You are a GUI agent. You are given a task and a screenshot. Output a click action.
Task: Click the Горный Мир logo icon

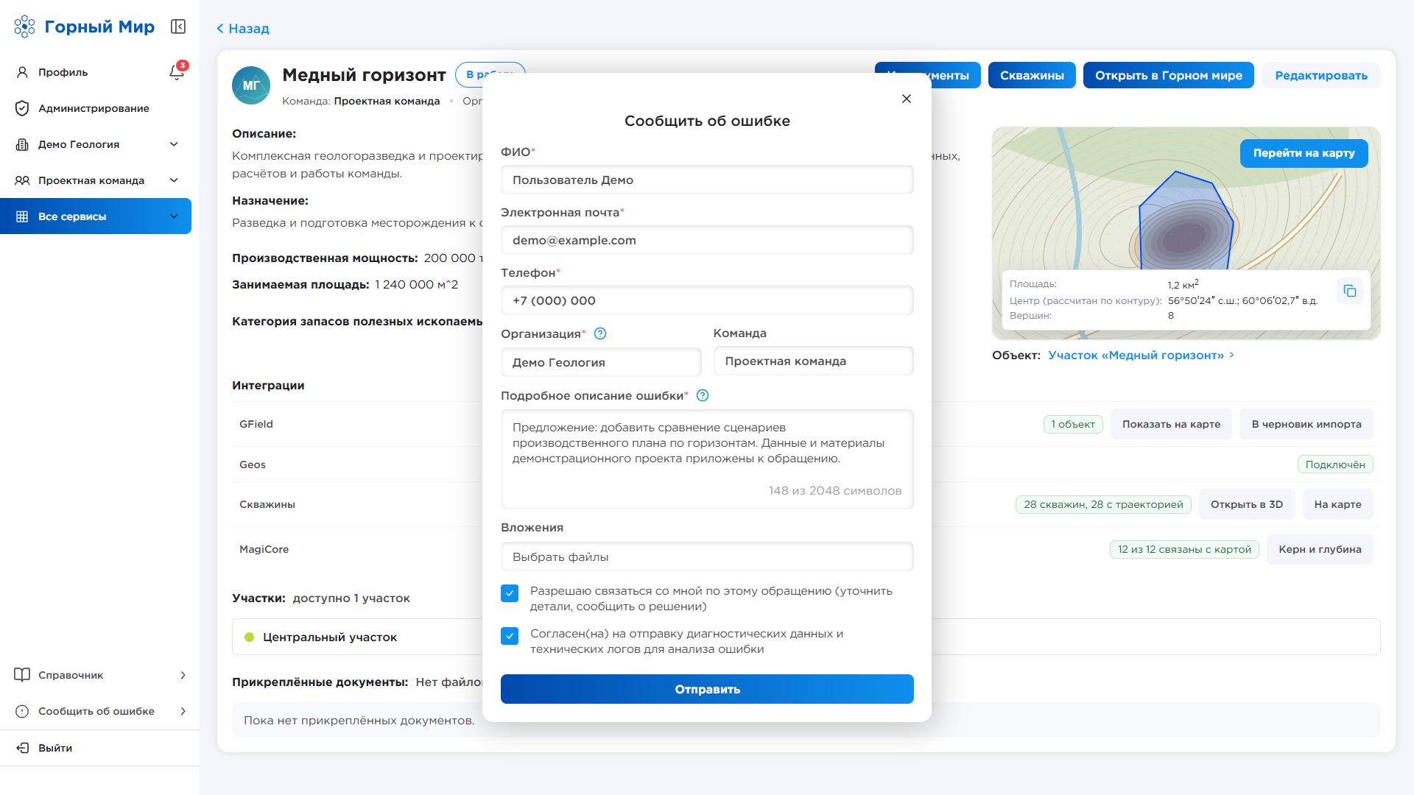tap(24, 26)
